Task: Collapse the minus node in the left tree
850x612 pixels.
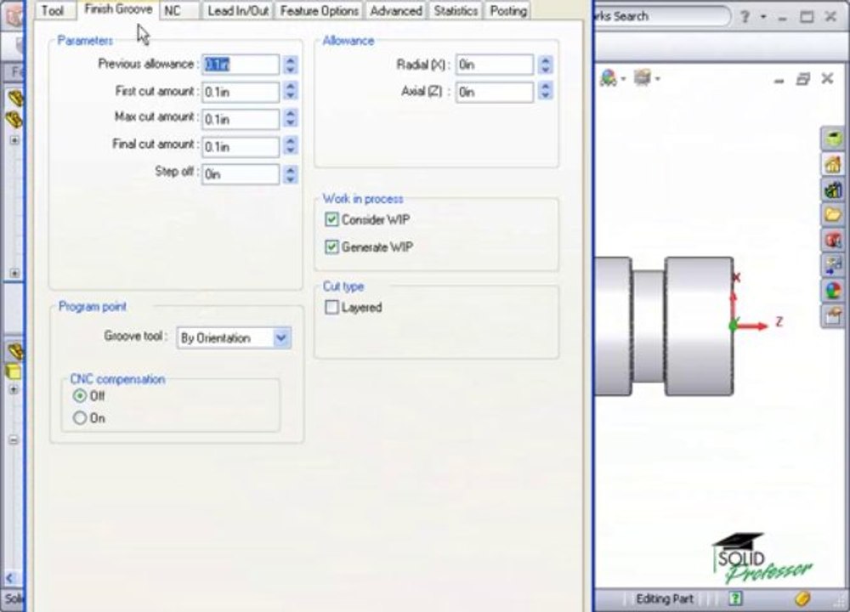Action: 14,439
